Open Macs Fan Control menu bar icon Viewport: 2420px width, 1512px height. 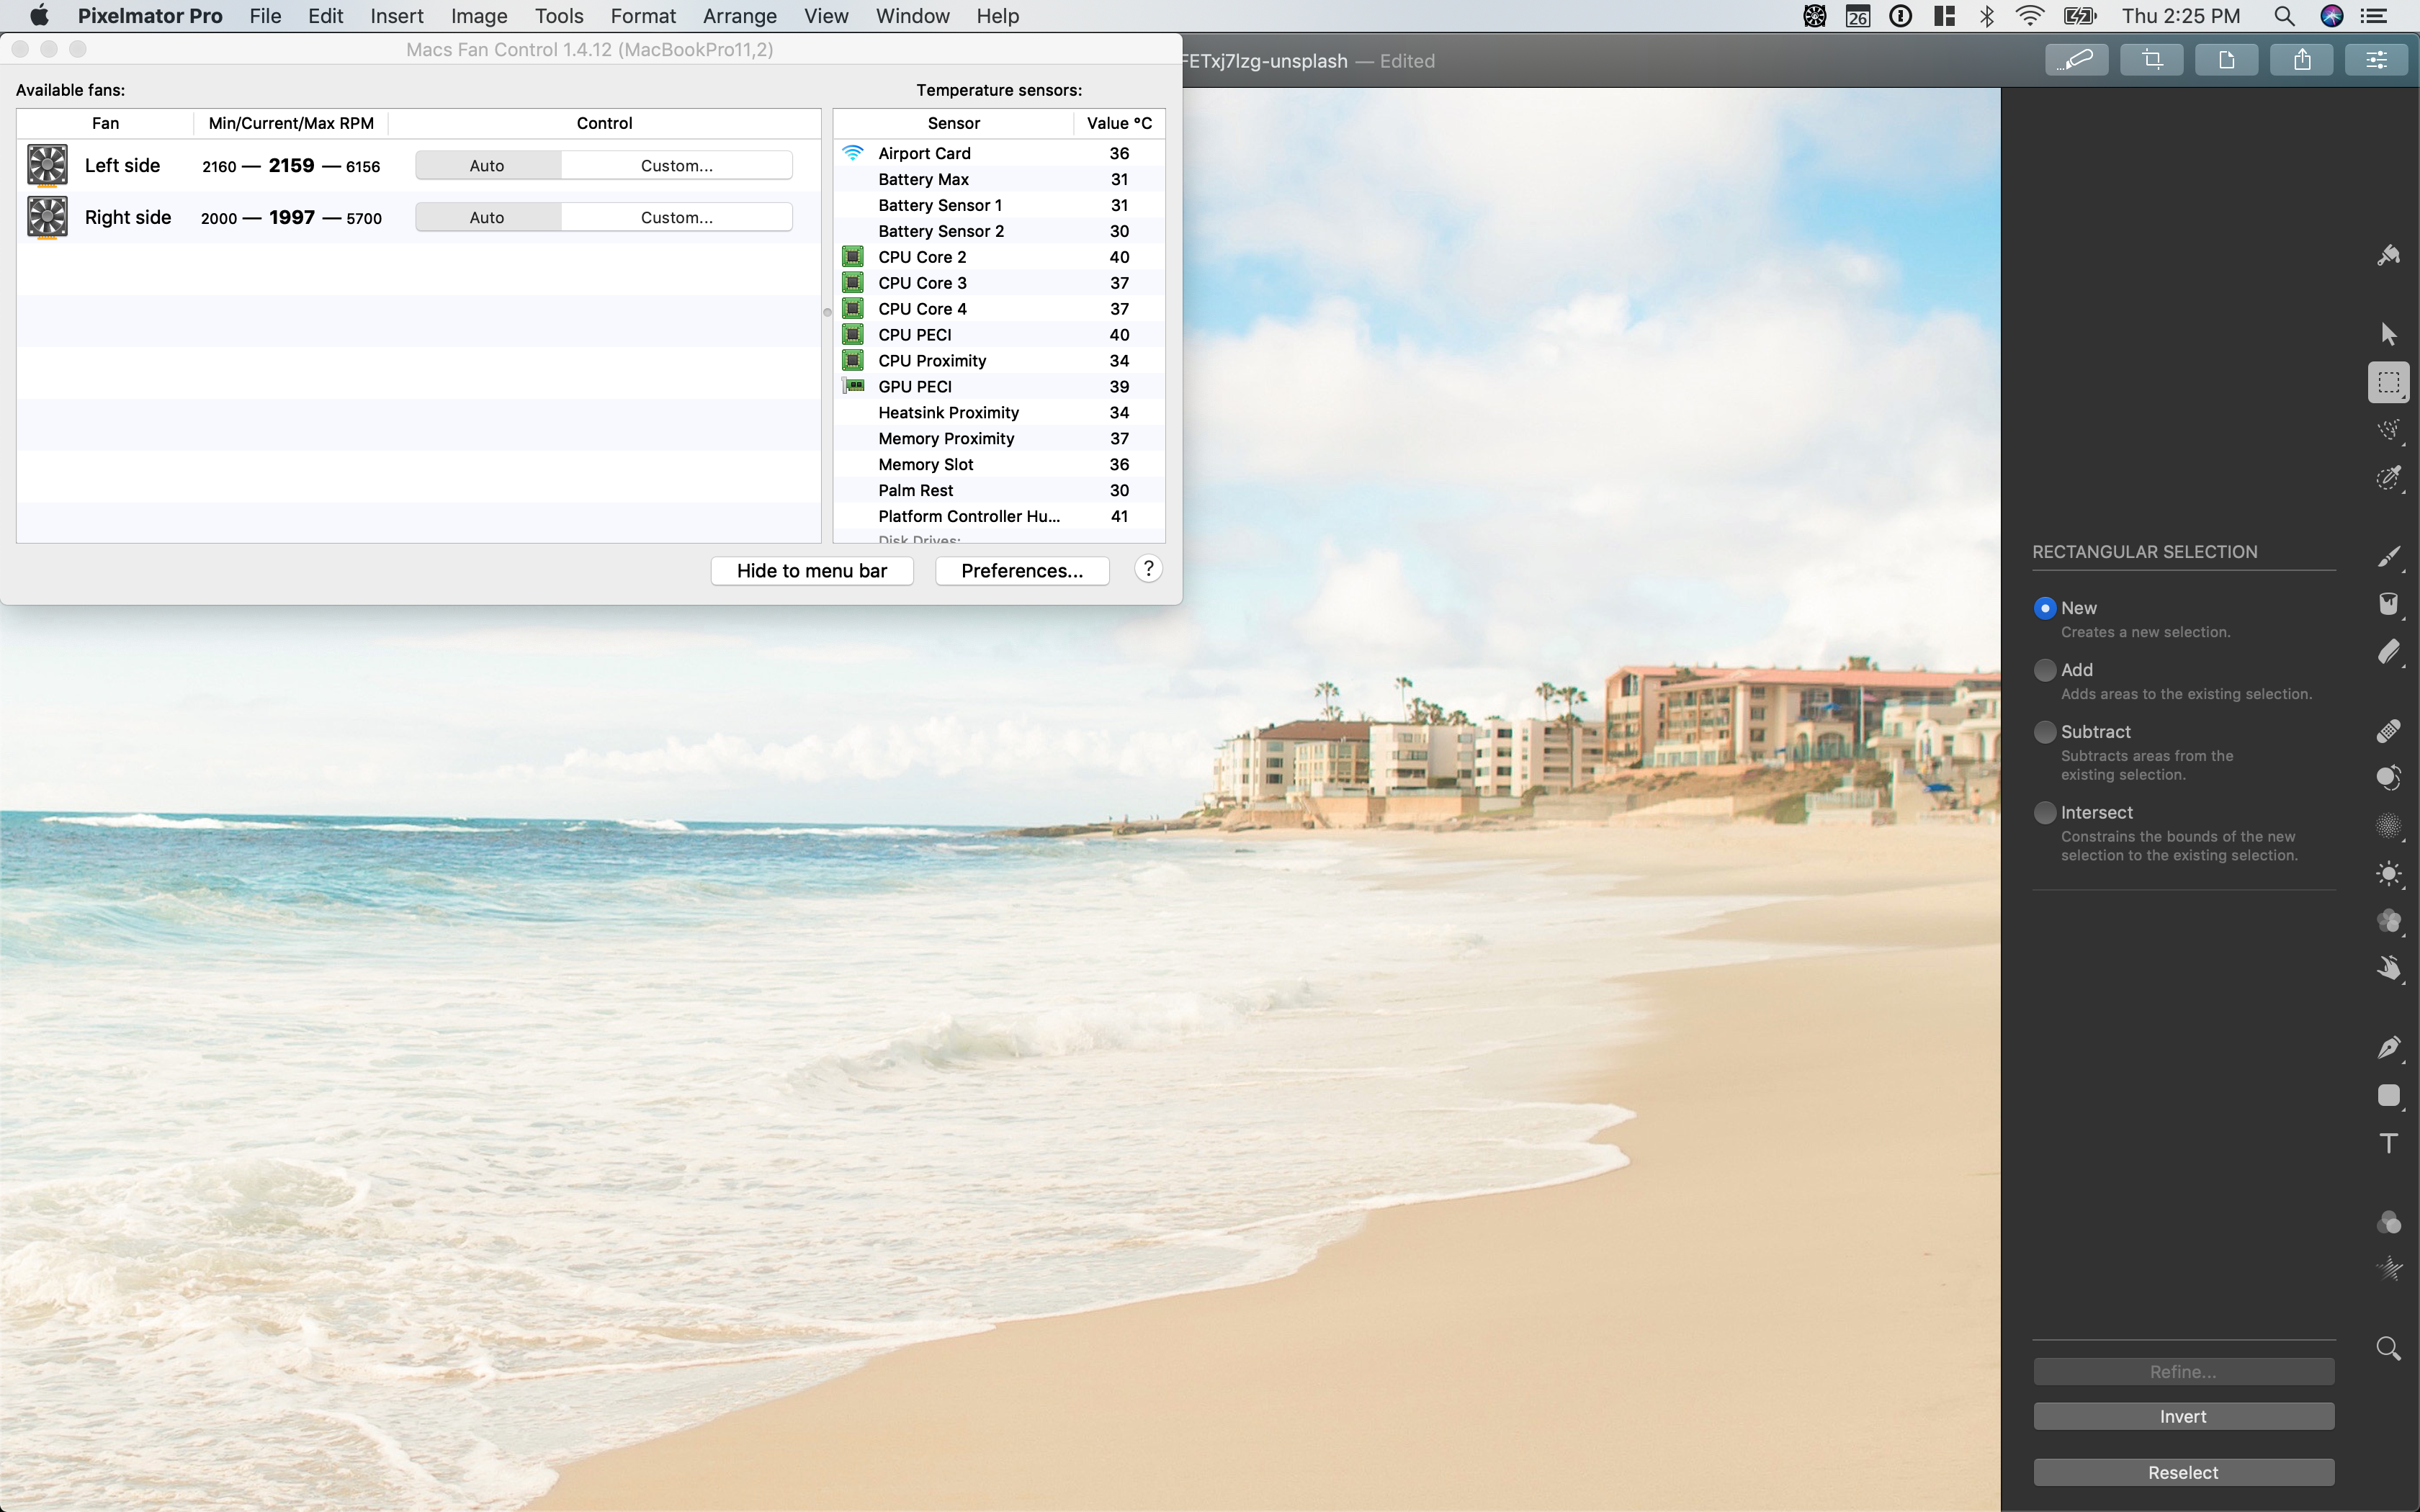click(1814, 16)
